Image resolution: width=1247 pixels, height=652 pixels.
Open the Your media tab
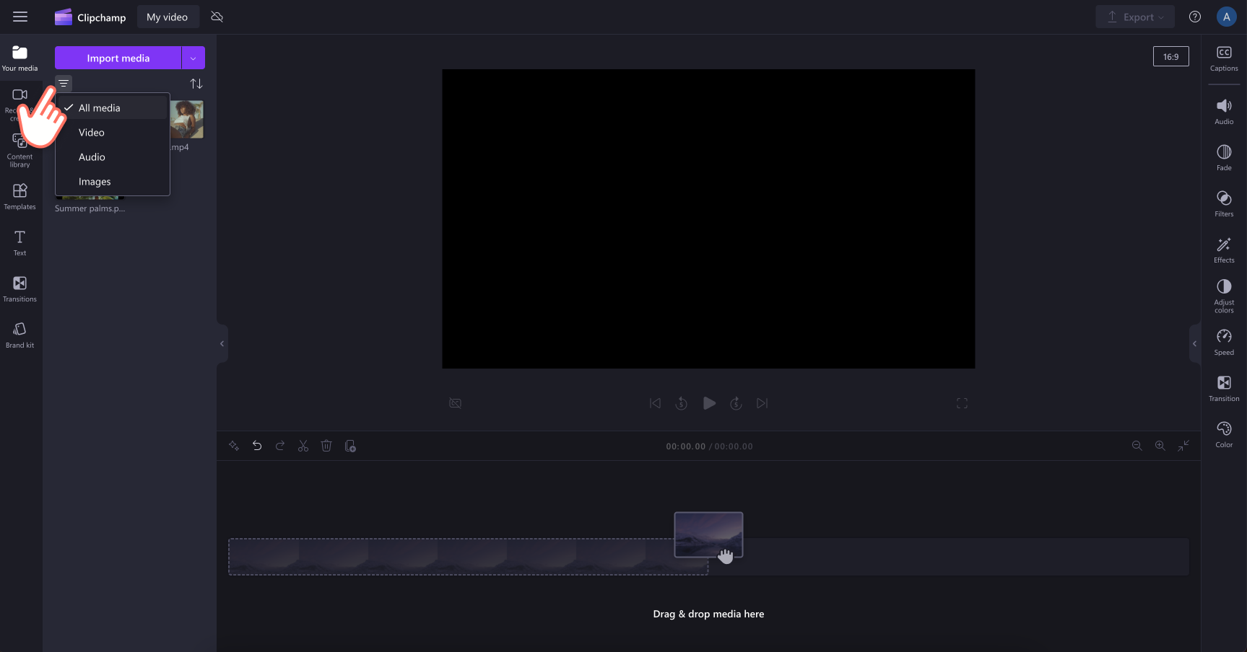pos(19,58)
